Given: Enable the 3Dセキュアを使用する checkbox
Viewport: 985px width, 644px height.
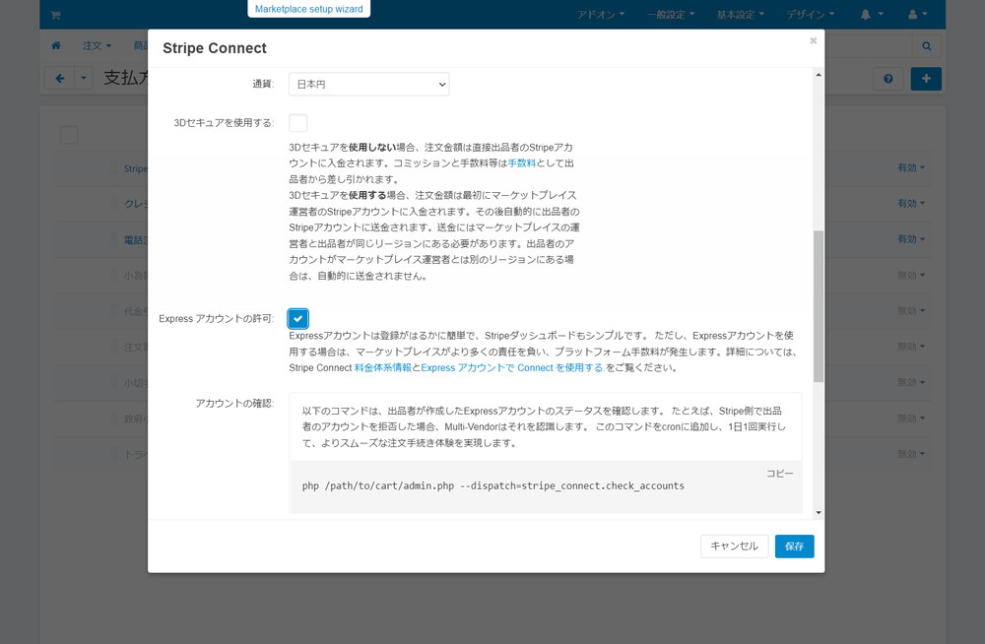Looking at the screenshot, I should click(297, 122).
